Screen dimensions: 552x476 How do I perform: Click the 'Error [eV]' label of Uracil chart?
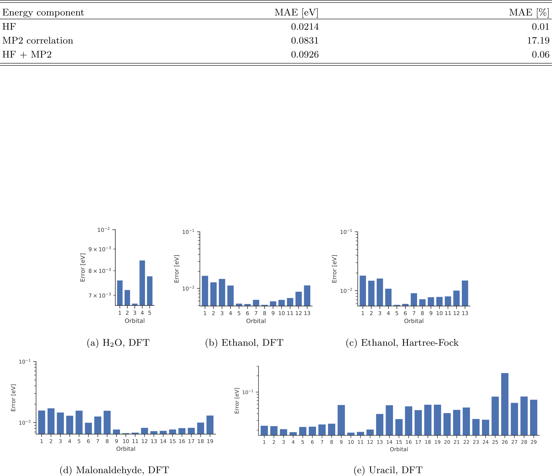[237, 401]
